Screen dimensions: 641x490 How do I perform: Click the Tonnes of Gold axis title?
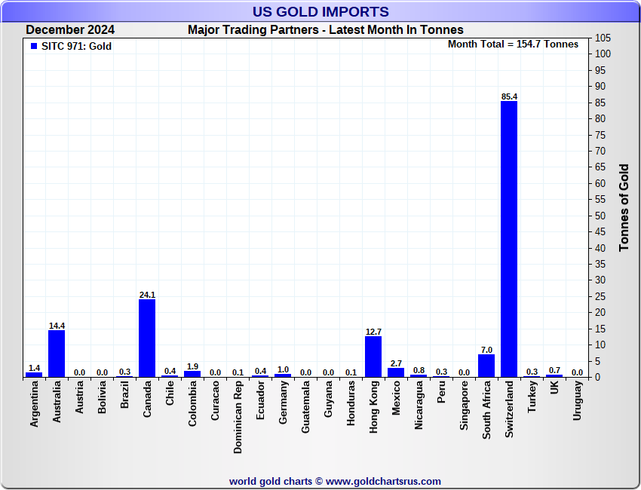(624, 207)
